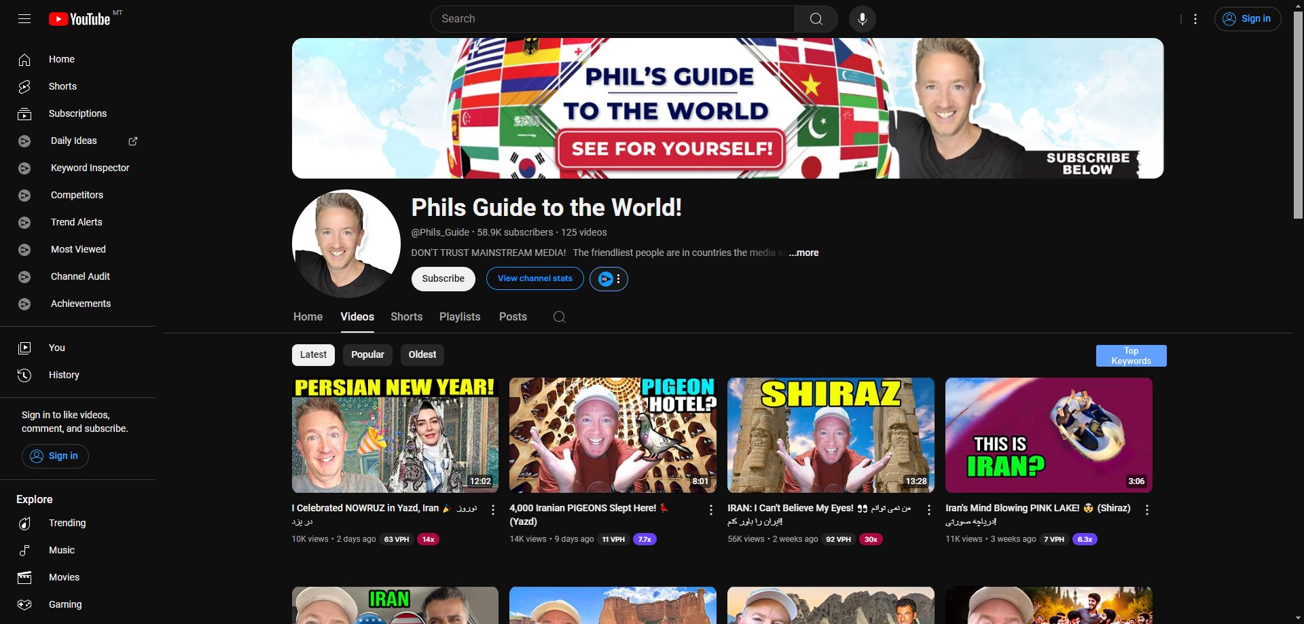This screenshot has height=624, width=1304.
Task: Open the This Is Iran thumbnail
Action: [x=1049, y=435]
